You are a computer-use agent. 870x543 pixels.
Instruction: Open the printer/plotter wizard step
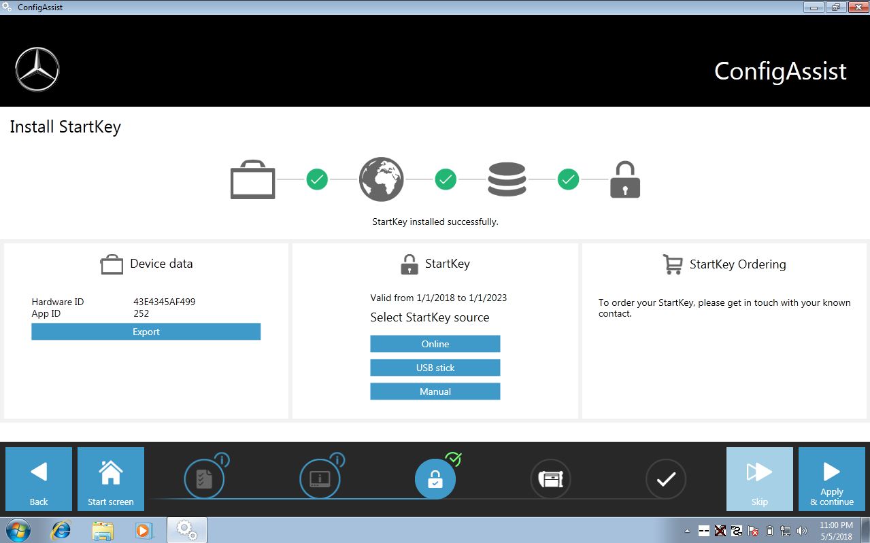550,479
